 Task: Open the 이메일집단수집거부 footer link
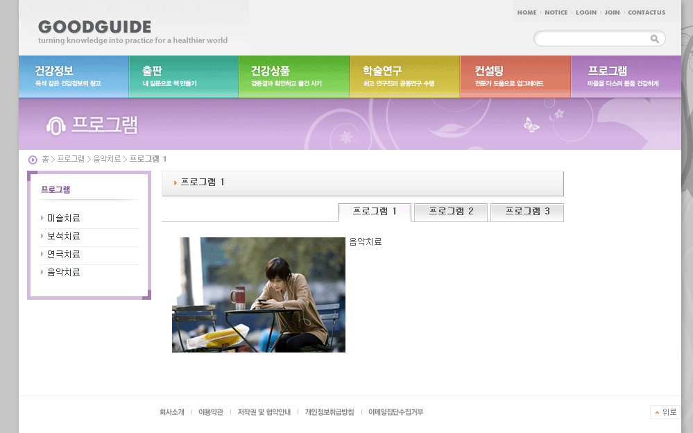pos(395,412)
